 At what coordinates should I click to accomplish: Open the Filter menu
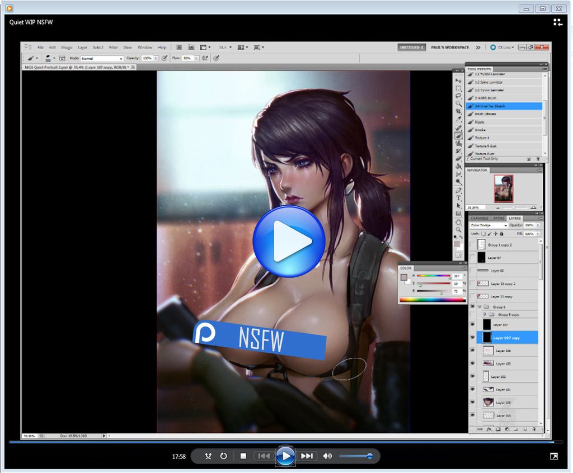[113, 48]
